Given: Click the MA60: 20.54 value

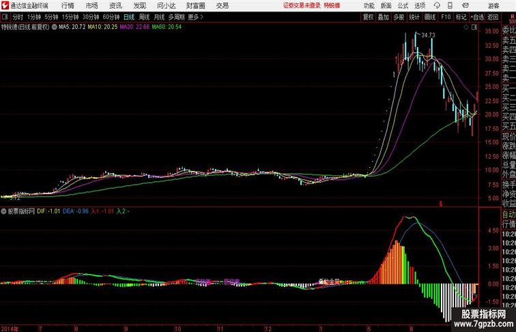Looking at the screenshot, I should point(167,27).
